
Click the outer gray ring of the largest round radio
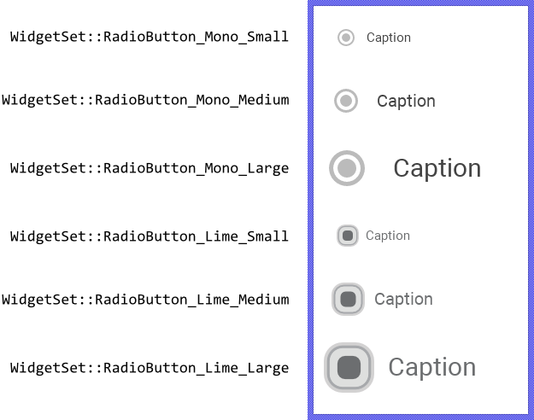[332, 168]
